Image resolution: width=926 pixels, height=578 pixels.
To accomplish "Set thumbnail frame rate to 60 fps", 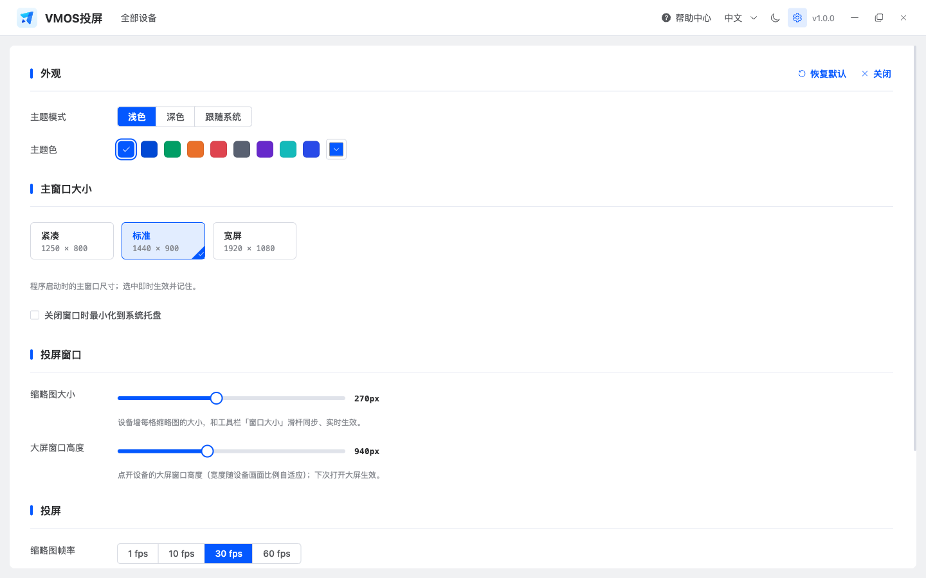I will [277, 554].
